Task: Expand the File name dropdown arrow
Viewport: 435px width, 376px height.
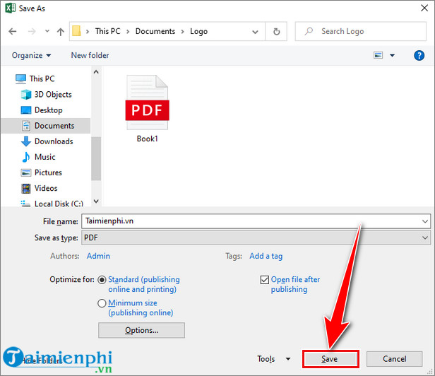Action: 425,221
